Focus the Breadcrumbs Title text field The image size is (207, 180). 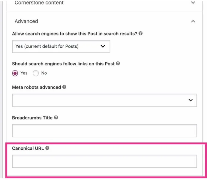[104, 131]
